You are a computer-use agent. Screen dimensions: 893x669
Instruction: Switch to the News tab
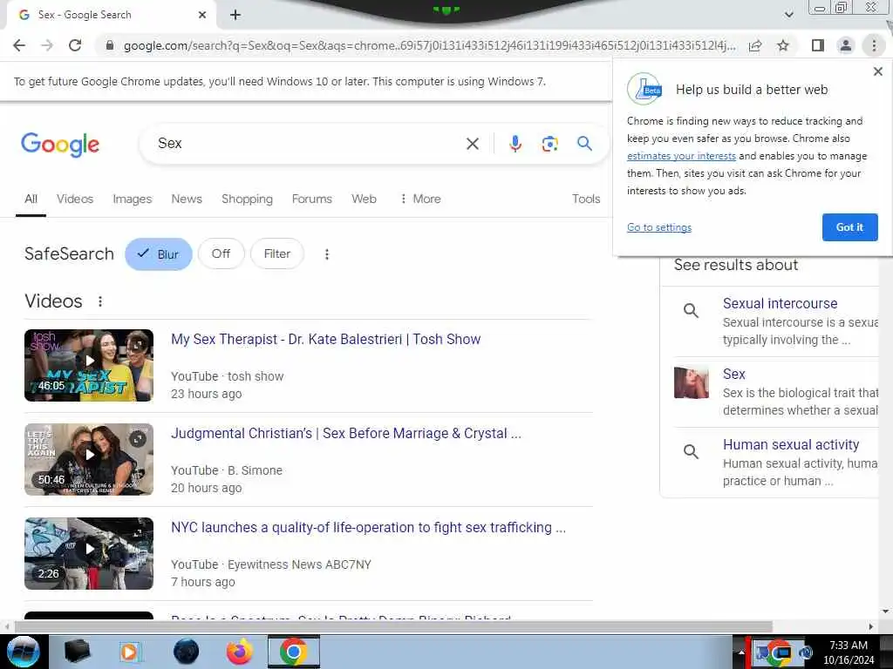tap(187, 199)
